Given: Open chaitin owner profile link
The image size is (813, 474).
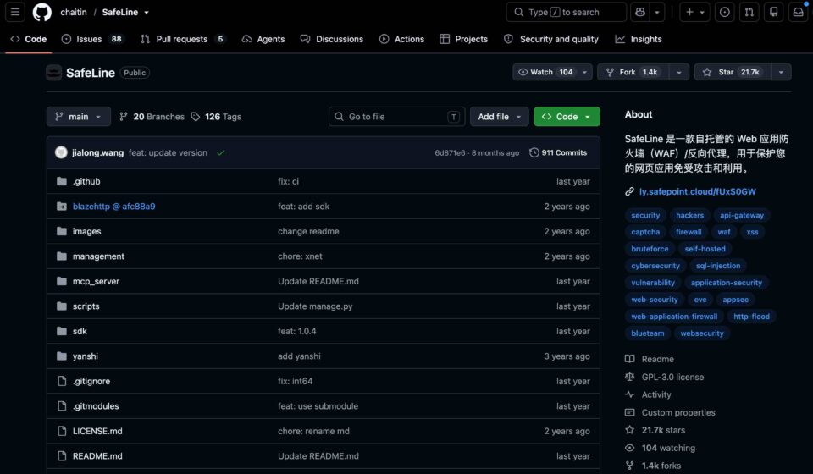Looking at the screenshot, I should coord(74,12).
